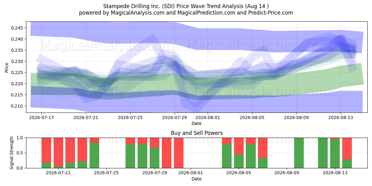Click the 2026-07-29 date on price chart axis

point(175,118)
